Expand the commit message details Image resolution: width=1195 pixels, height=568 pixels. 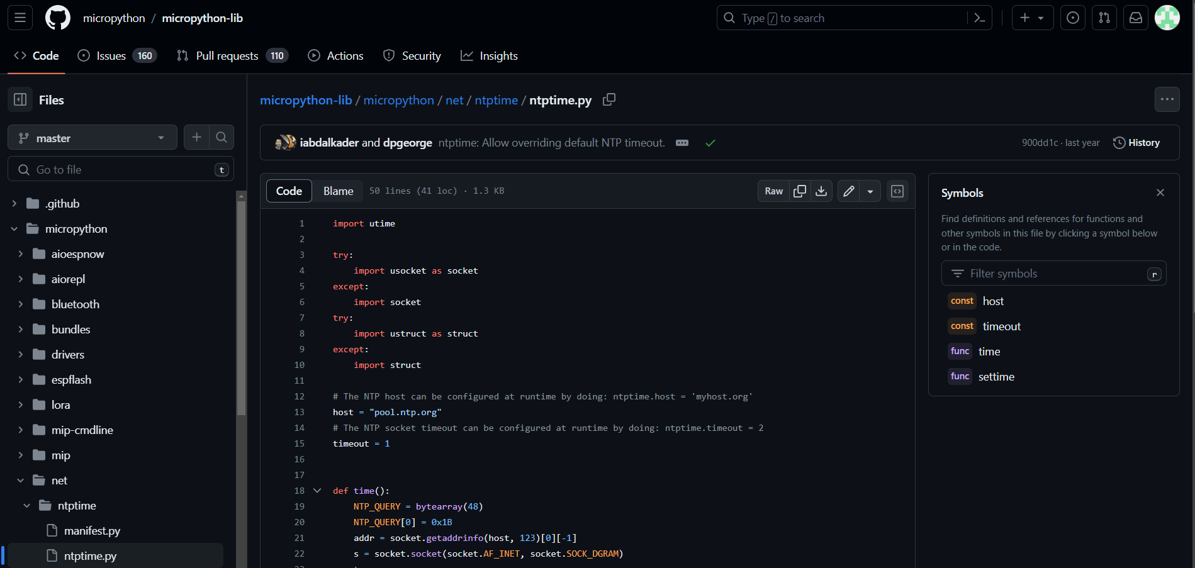[682, 143]
